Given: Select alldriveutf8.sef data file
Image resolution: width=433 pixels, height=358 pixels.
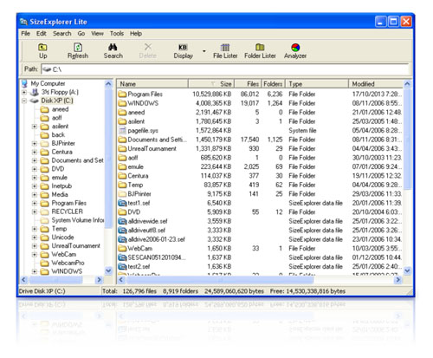Looking at the screenshot, I should [x=142, y=231].
